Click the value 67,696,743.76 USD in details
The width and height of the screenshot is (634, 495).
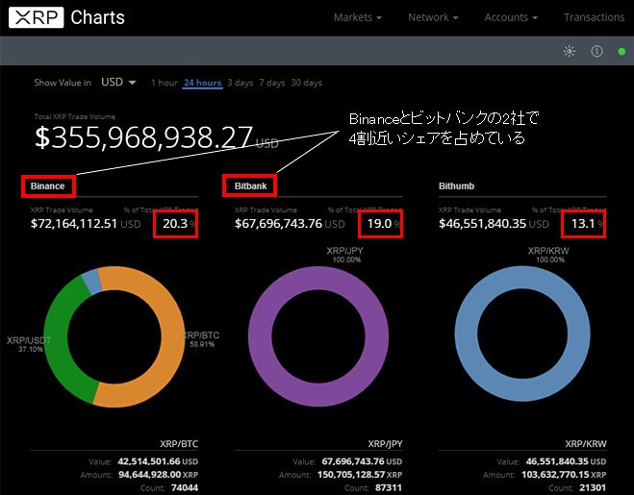362,461
